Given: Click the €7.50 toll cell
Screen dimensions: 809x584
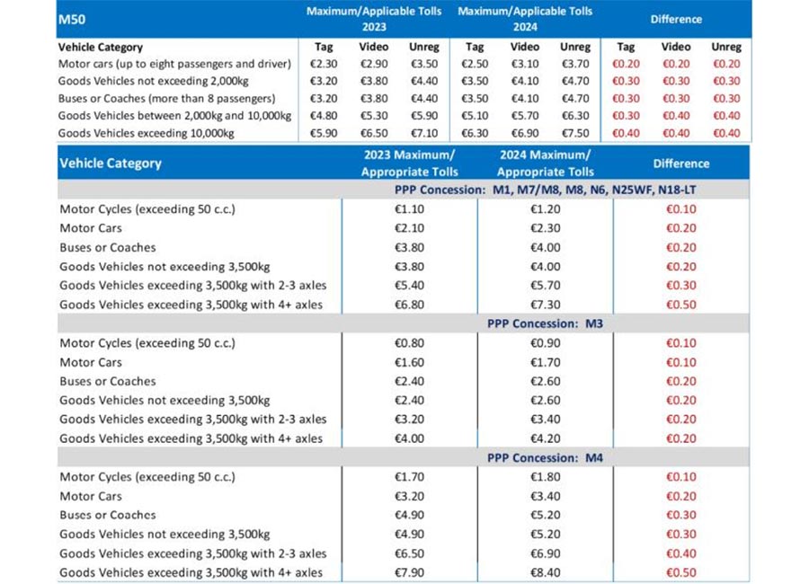Looking at the screenshot, I should click(x=575, y=132).
